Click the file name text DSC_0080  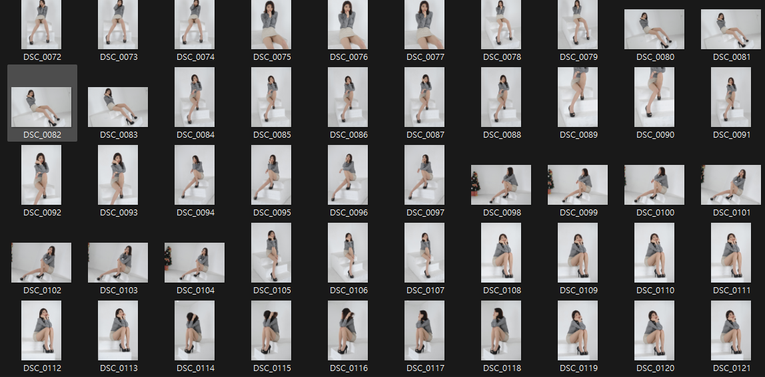coord(655,57)
